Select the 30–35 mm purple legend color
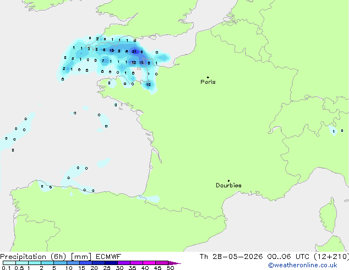 click(x=124, y=263)
